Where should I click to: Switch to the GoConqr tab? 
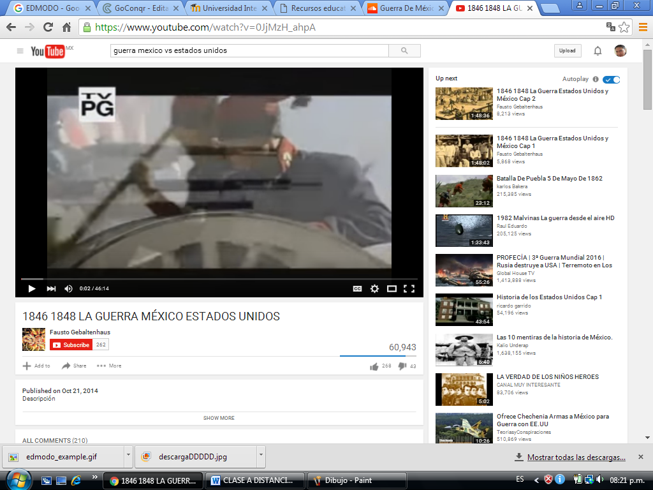pos(140,8)
